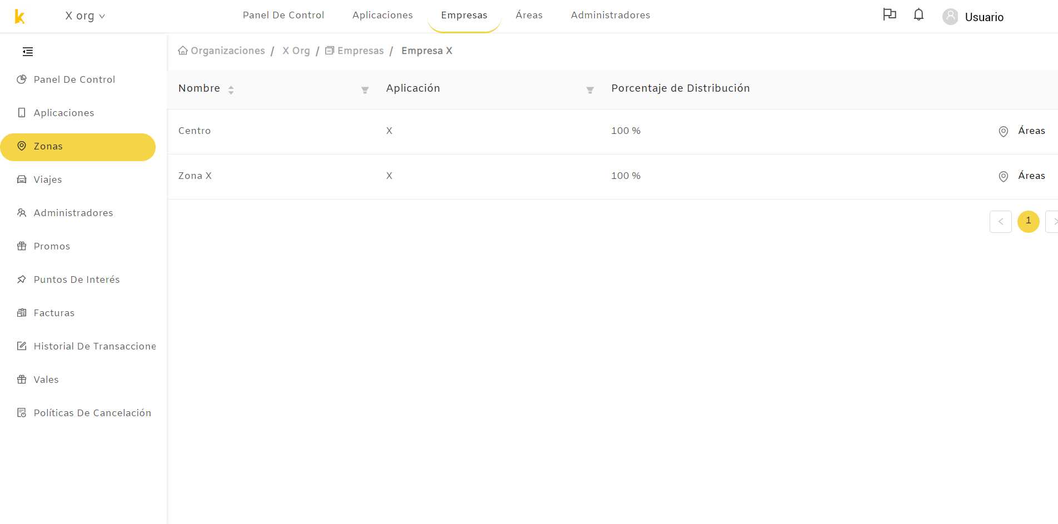1058x524 pixels.
Task: Click the Empresas breadcrumb stack icon
Action: pos(330,51)
